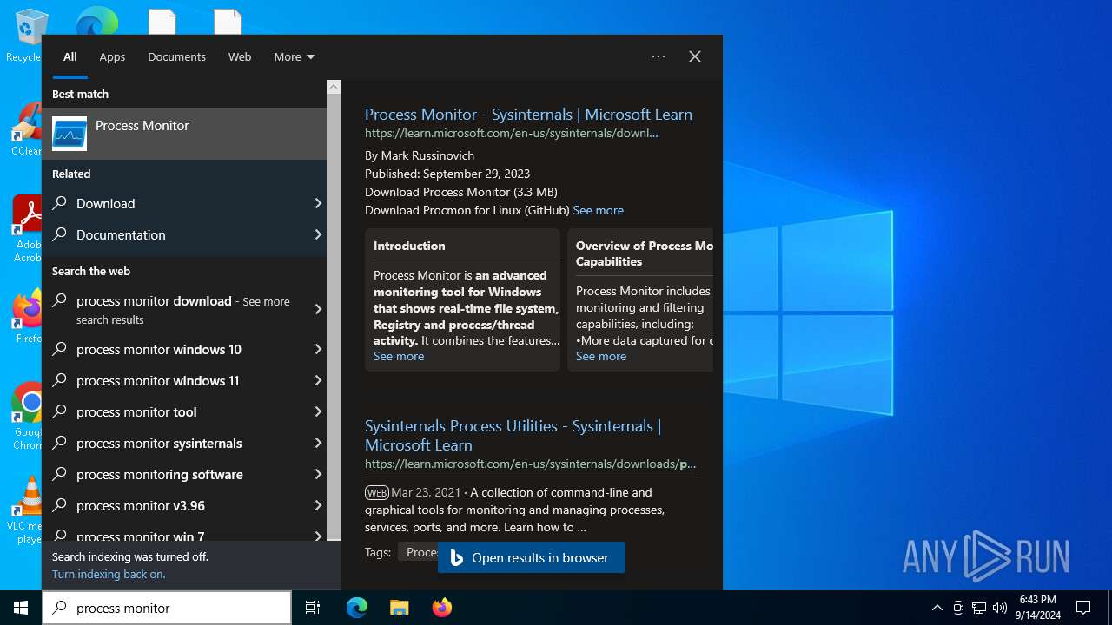
Task: Launch Firefox from the taskbar
Action: point(441,608)
